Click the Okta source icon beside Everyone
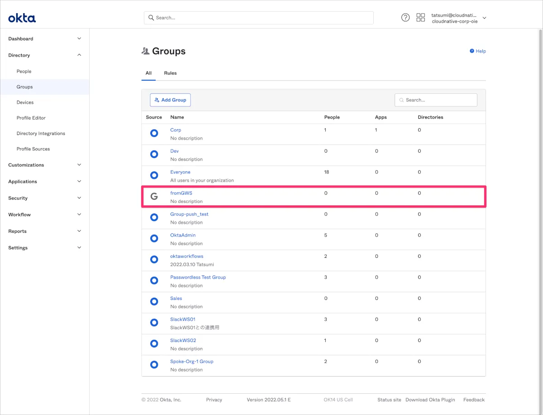 tap(154, 175)
